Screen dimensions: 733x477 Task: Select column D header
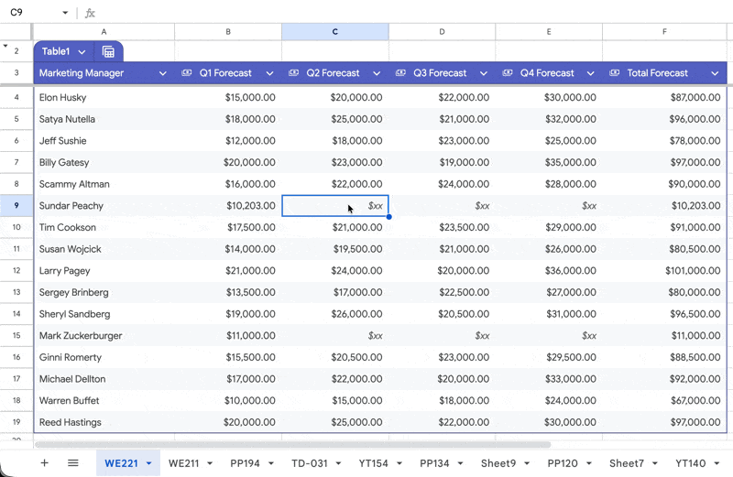(442, 32)
